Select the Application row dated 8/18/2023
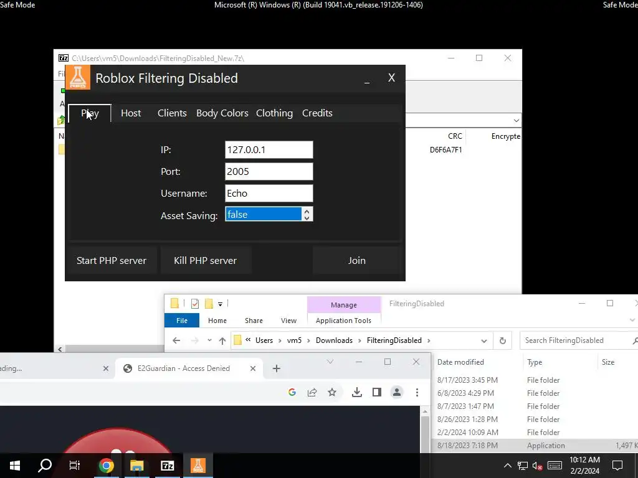The image size is (638, 478). [x=535, y=446]
